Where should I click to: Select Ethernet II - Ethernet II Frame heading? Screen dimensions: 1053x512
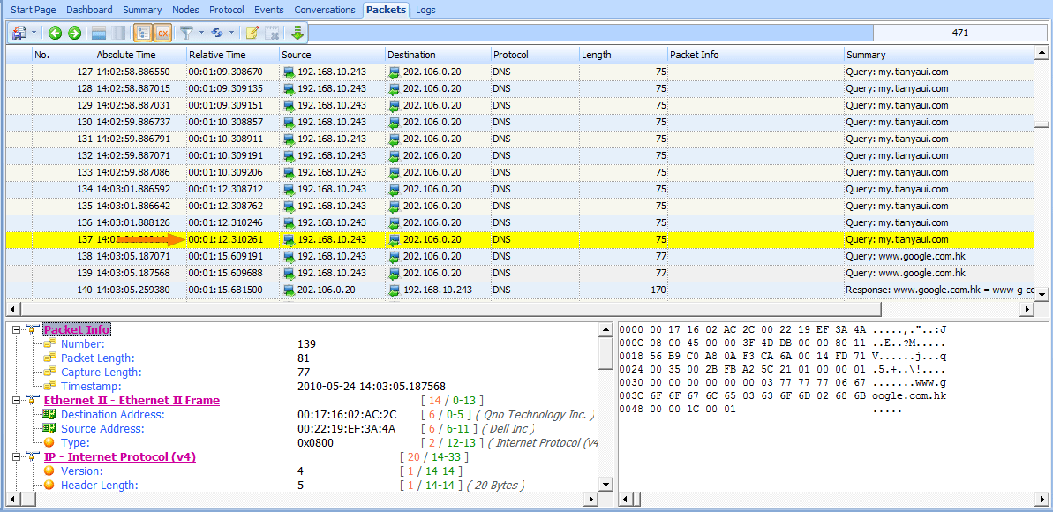(132, 401)
